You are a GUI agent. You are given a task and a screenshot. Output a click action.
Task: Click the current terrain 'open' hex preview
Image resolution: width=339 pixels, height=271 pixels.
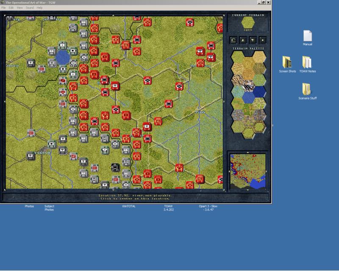tap(248, 22)
